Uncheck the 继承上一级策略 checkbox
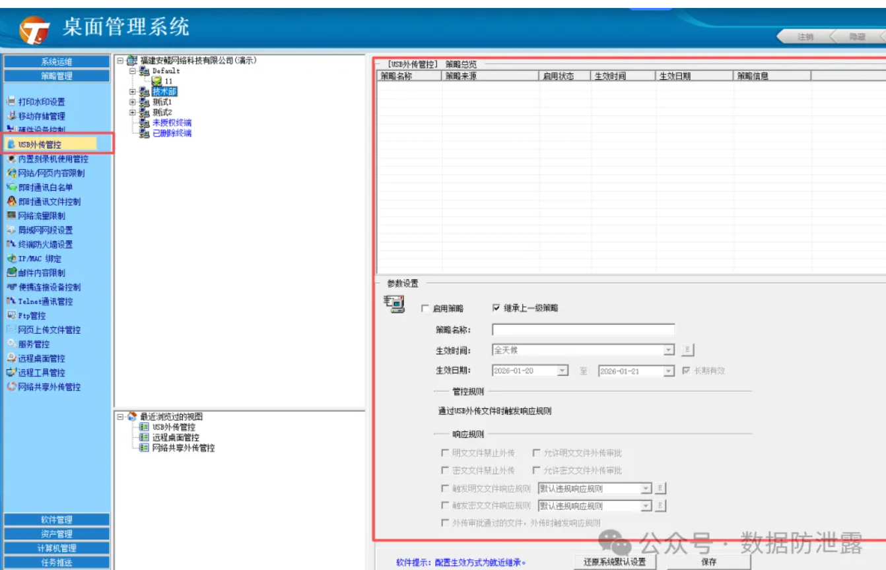Viewport: 886px width, 570px height. 496,308
